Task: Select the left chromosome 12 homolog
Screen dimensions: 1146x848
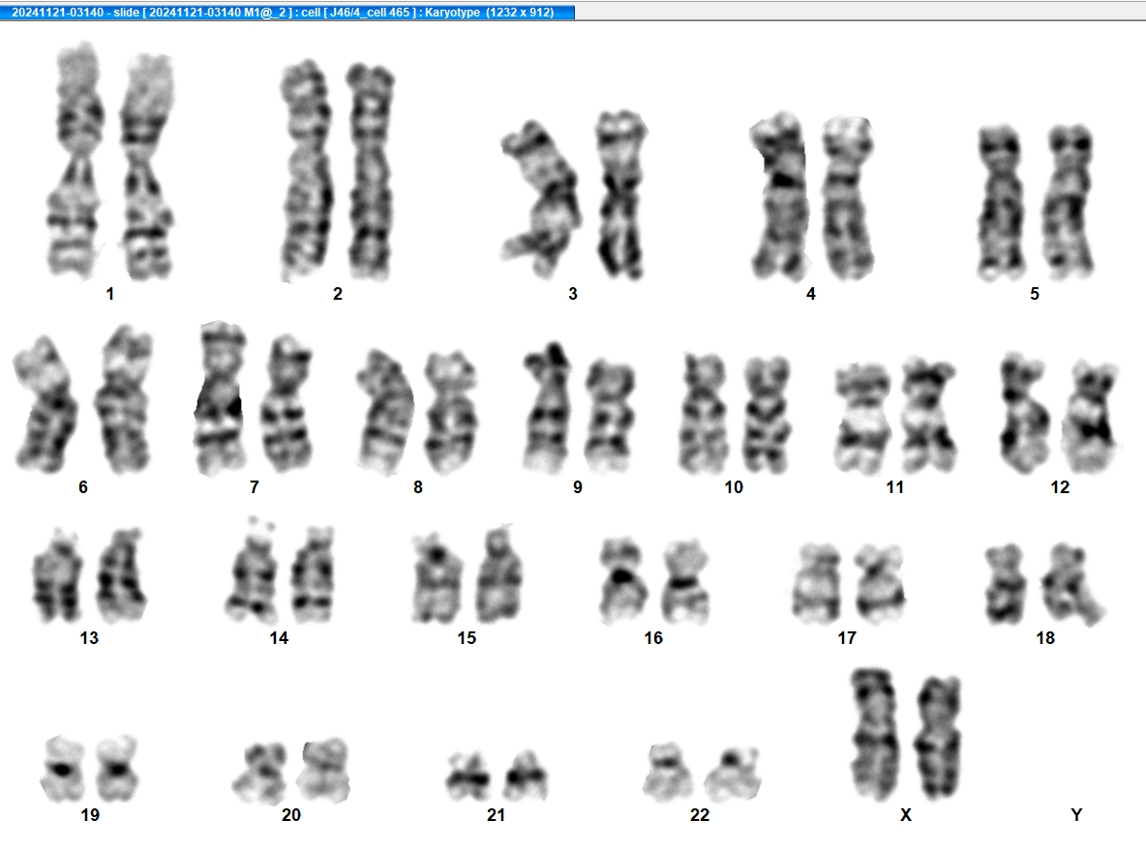Action: 1025,414
